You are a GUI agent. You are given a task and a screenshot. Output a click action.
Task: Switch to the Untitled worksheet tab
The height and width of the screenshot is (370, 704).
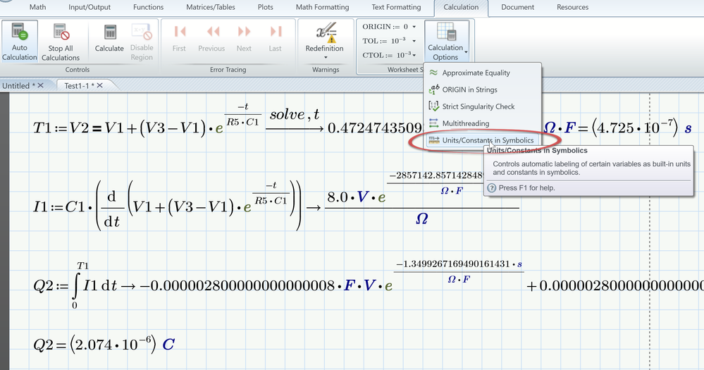tap(16, 85)
